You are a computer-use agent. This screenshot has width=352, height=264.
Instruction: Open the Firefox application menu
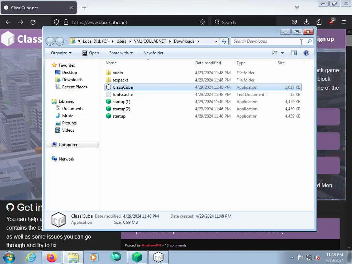click(344, 22)
